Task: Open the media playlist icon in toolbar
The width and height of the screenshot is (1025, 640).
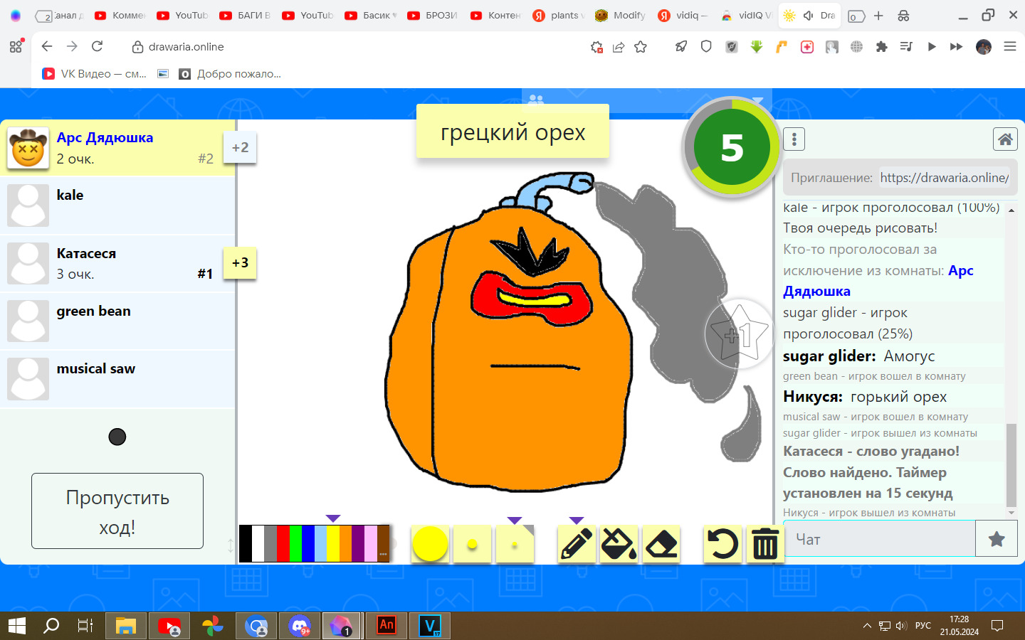Action: pyautogui.click(x=906, y=47)
